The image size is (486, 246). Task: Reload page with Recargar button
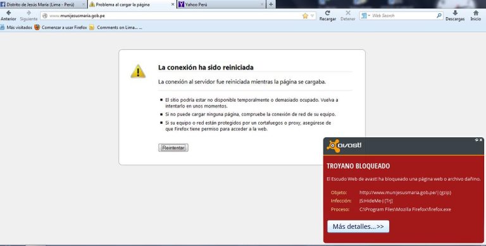[328, 15]
